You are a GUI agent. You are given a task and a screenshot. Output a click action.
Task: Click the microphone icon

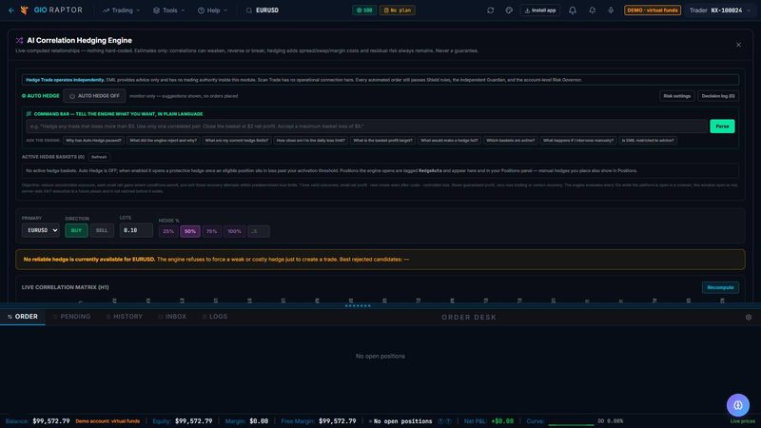coord(611,10)
